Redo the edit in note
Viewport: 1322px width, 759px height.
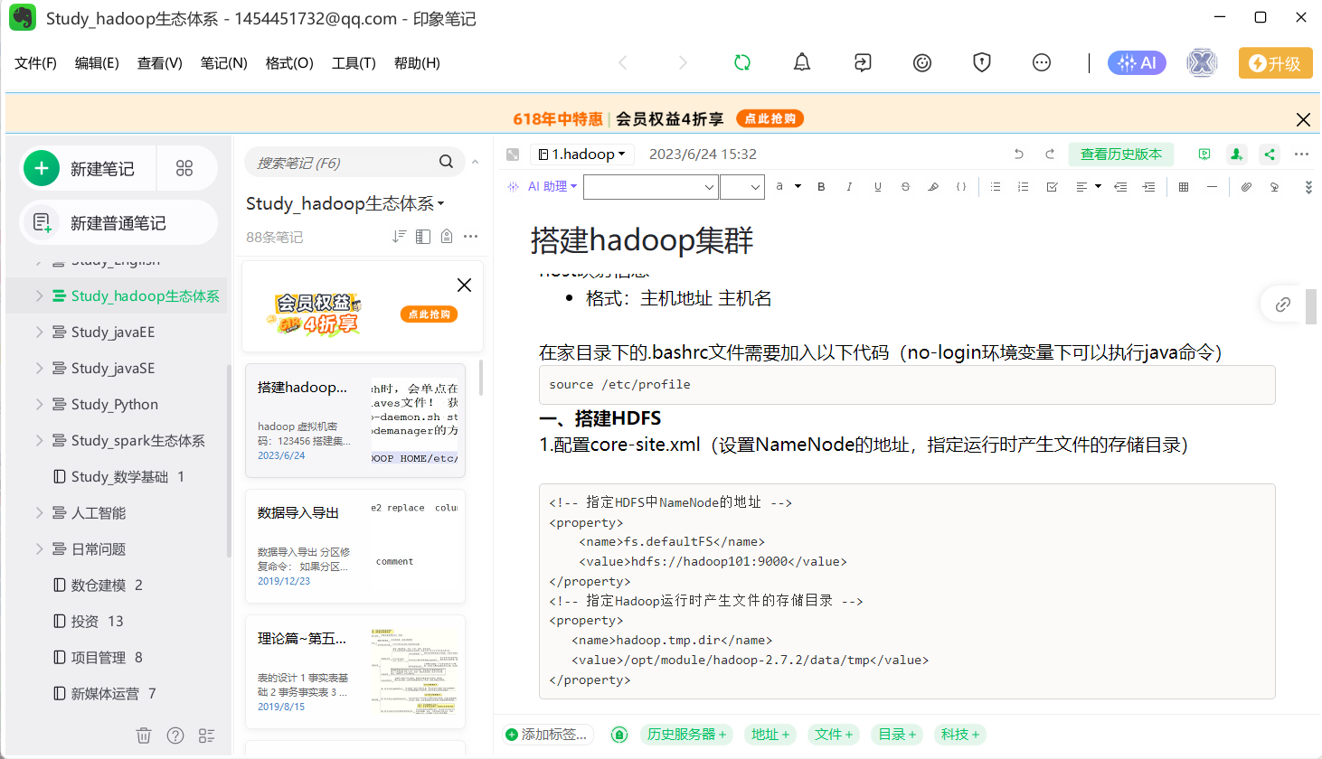point(1050,155)
